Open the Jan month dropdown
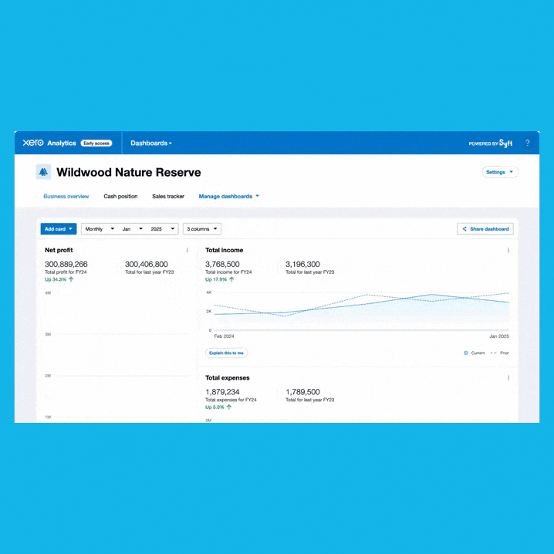Viewport: 554px width, 554px height. pos(132,229)
